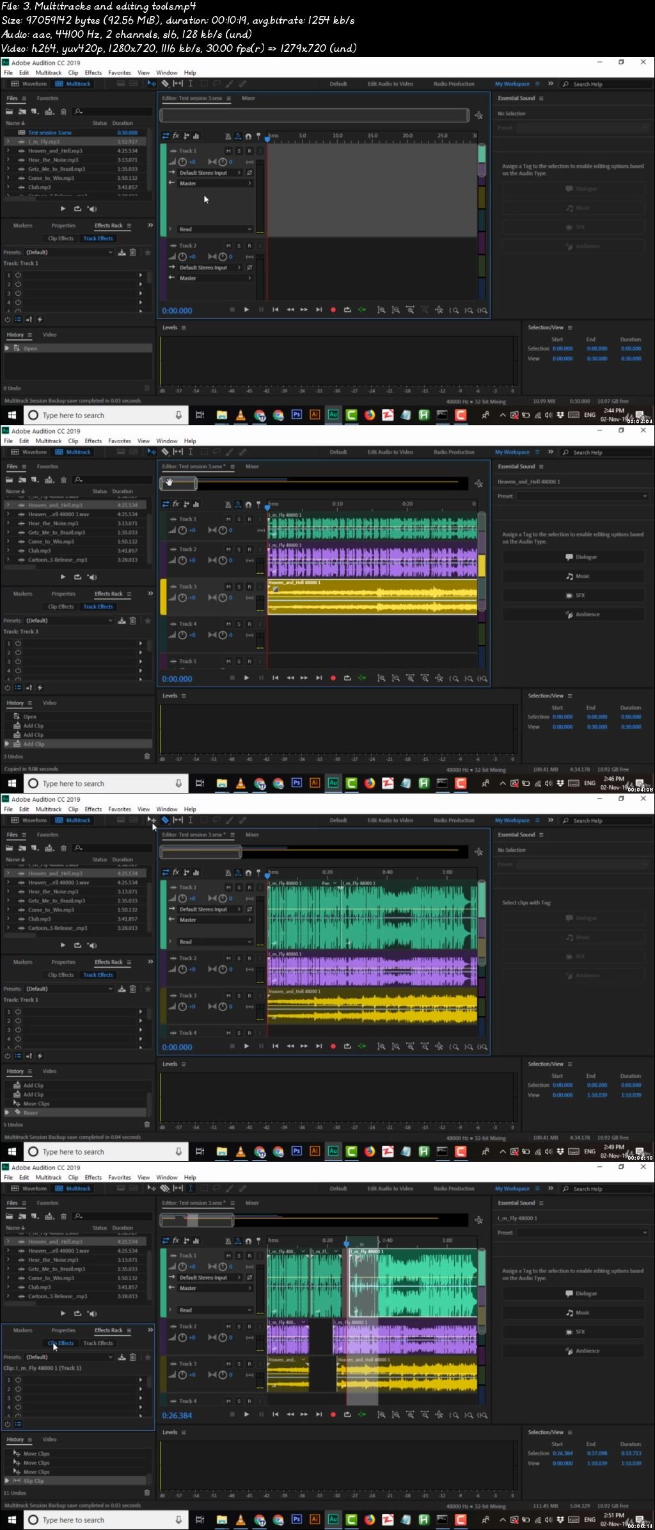Screen dimensions: 655x1530
Task: Click navigator zoom bar handle in third screenshot
Action: pyautogui.click(x=201, y=852)
